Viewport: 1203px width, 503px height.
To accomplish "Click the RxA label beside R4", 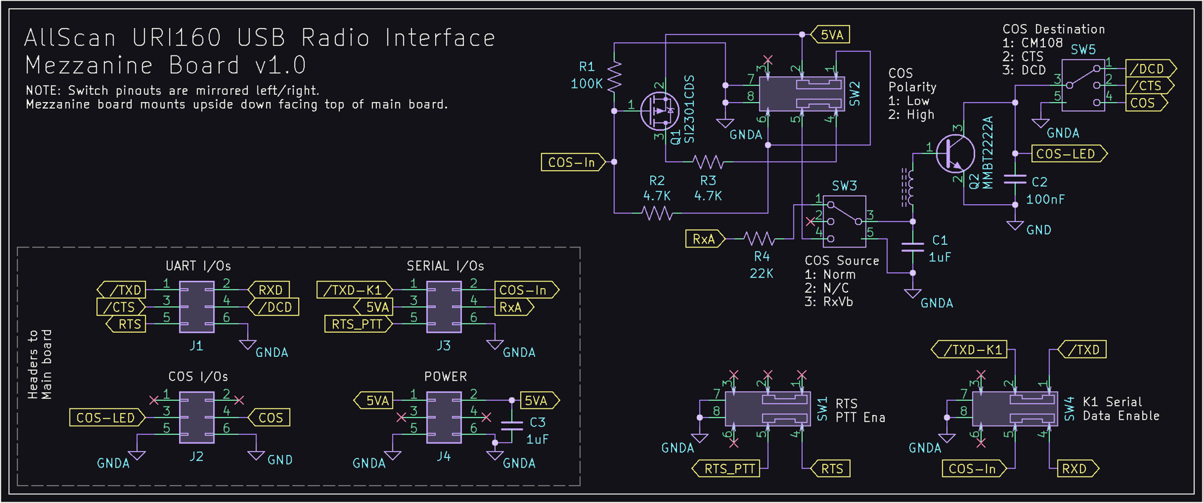I will point(704,239).
